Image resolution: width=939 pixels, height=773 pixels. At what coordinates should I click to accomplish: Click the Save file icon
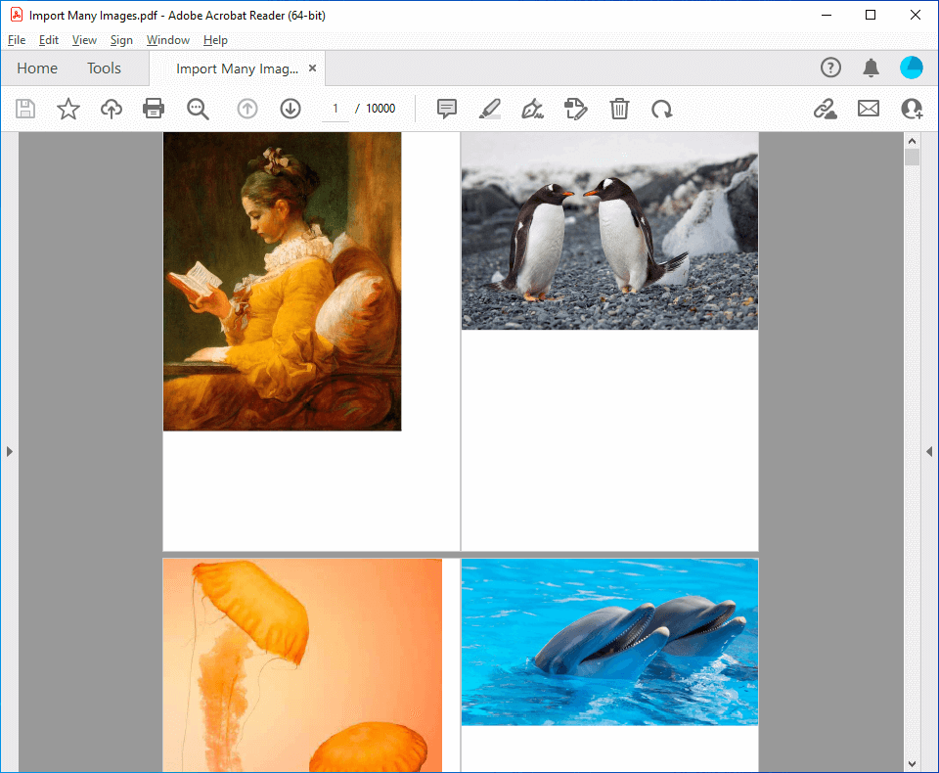pos(25,109)
